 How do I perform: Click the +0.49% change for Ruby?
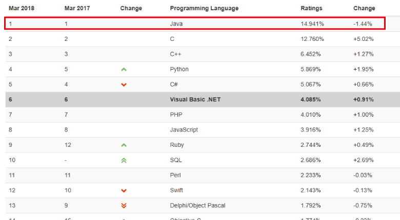tap(363, 145)
